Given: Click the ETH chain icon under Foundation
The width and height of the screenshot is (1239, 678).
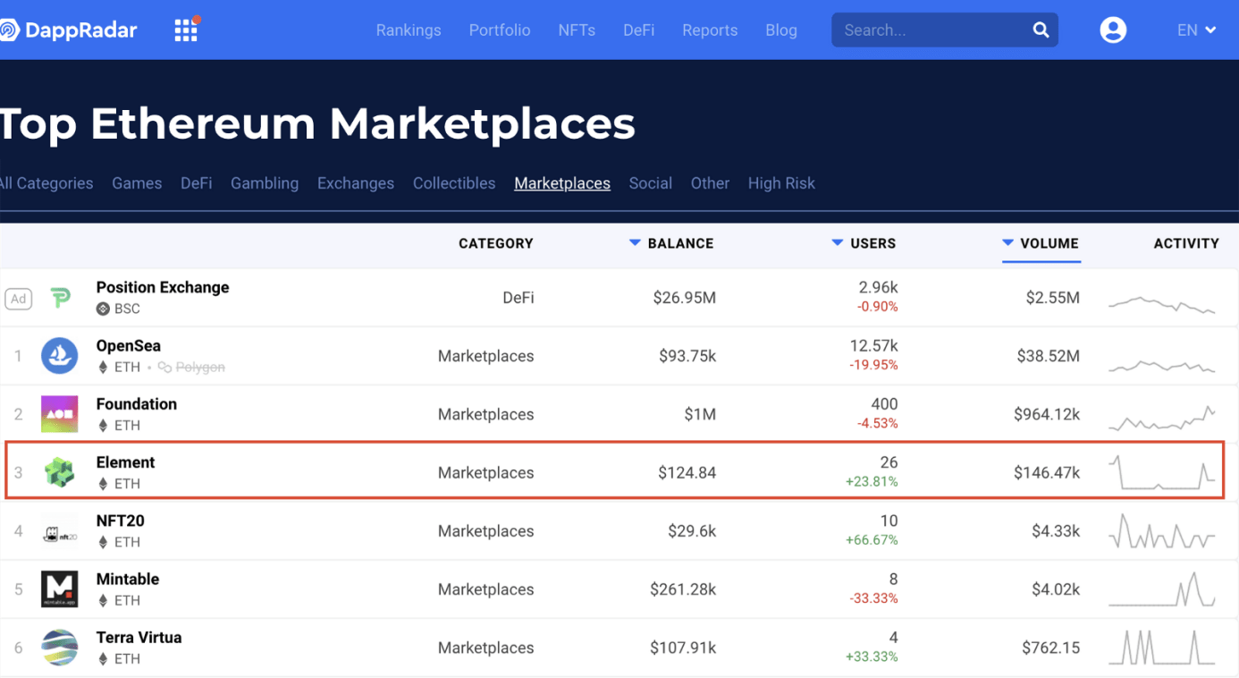Looking at the screenshot, I should click(x=103, y=425).
